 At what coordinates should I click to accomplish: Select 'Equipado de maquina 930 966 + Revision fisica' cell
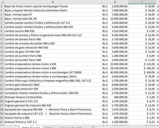[53, 110]
